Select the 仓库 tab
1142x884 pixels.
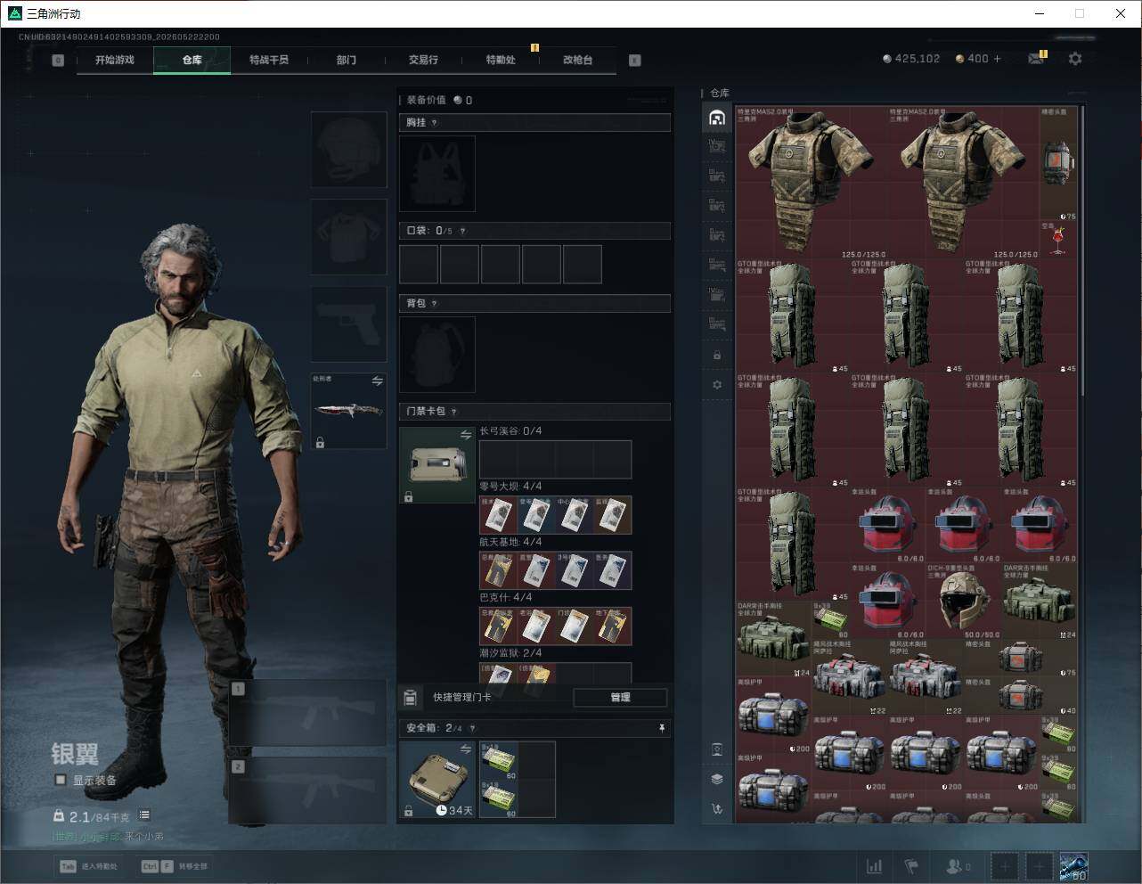(x=192, y=60)
